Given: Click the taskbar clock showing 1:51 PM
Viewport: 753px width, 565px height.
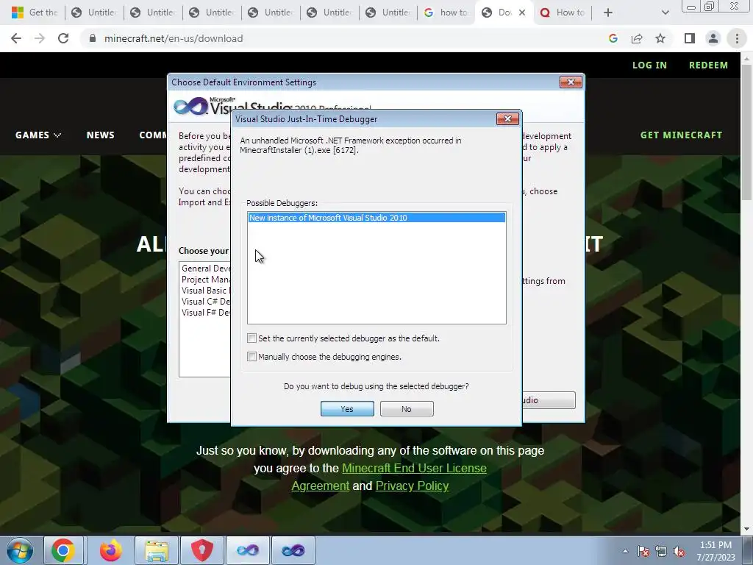Looking at the screenshot, I should [715, 550].
